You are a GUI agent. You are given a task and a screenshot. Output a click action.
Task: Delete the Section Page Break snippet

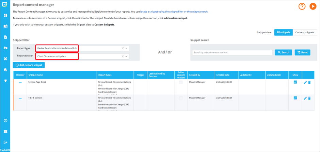[309, 82]
